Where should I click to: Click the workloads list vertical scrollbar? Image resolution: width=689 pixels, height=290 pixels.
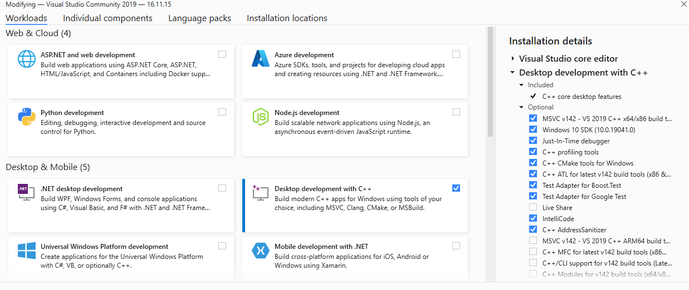pyautogui.click(x=490, y=83)
